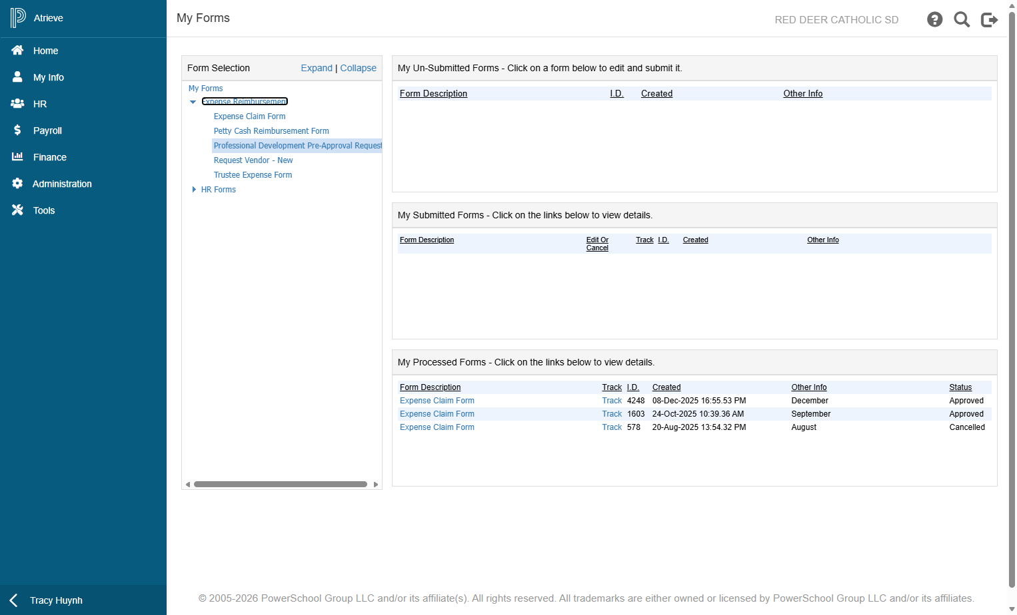The height and width of the screenshot is (615, 1017).
Task: Track the form with ID 578
Action: (612, 427)
